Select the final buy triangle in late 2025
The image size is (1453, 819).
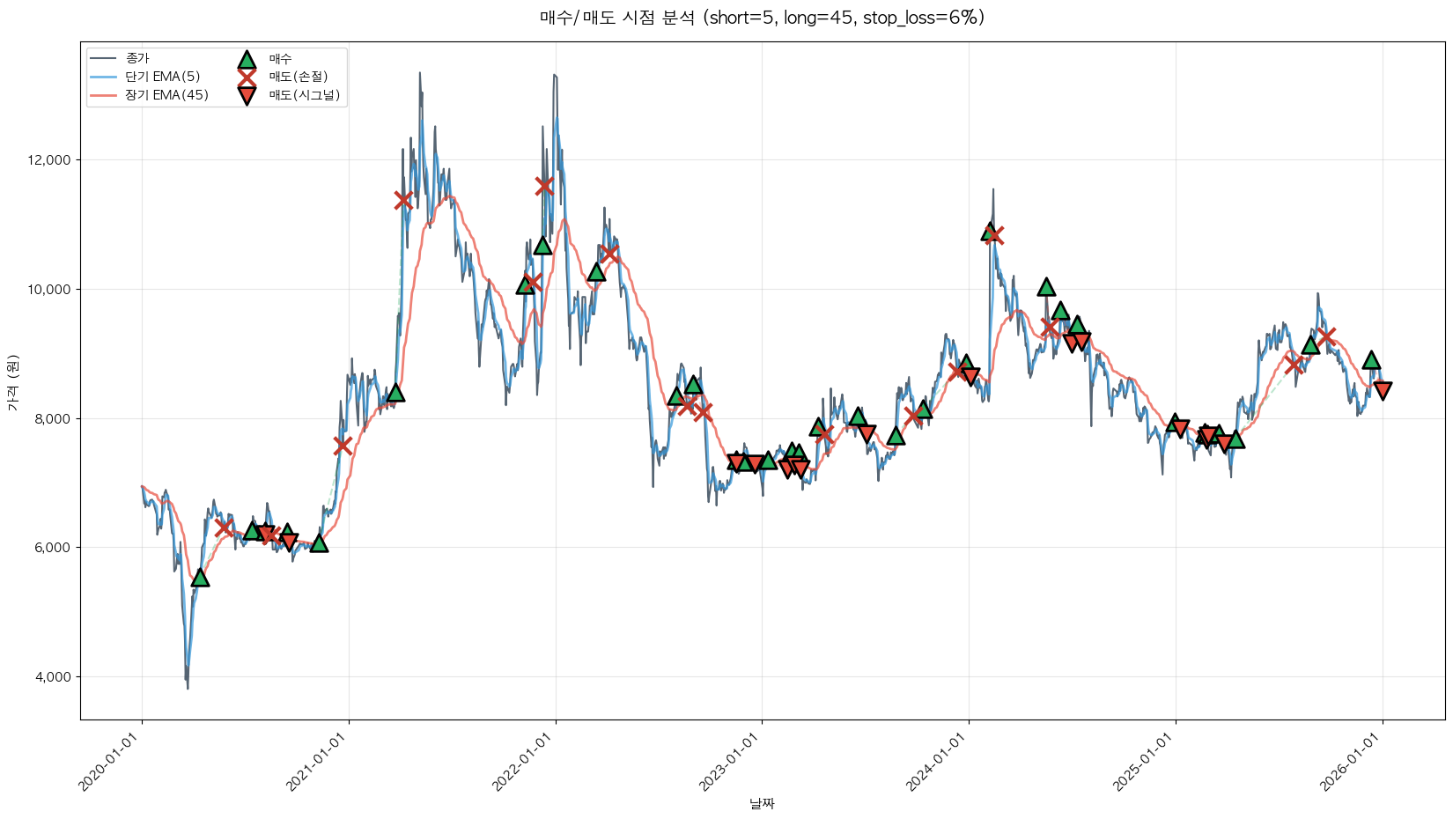tap(1371, 360)
